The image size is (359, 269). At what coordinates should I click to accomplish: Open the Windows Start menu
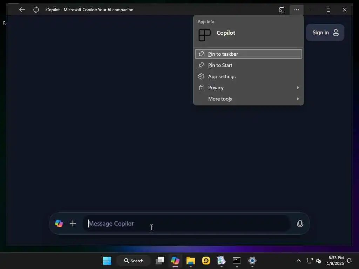coord(107,261)
